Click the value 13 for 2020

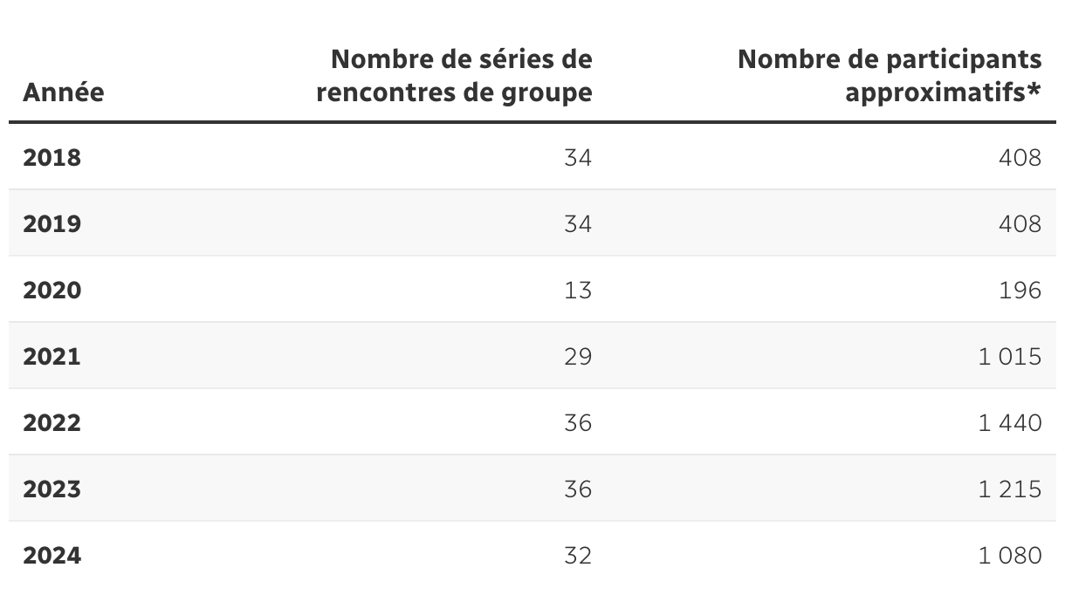coord(578,291)
